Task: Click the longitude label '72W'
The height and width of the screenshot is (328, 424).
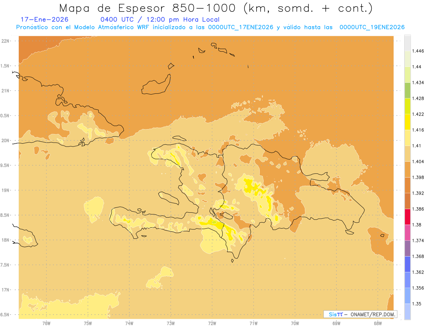Action: point(212,323)
